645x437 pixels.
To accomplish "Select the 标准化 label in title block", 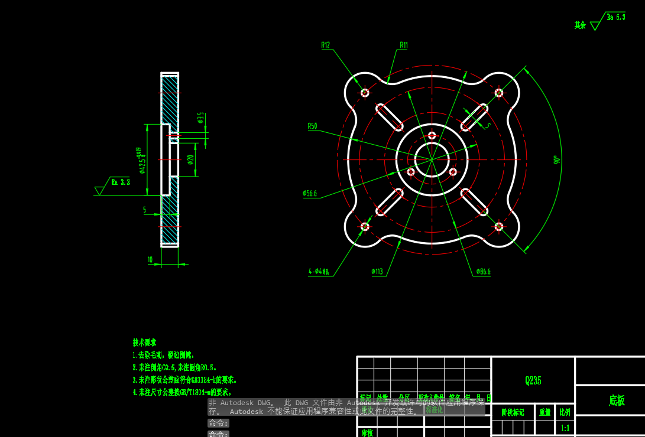I will (x=434, y=409).
